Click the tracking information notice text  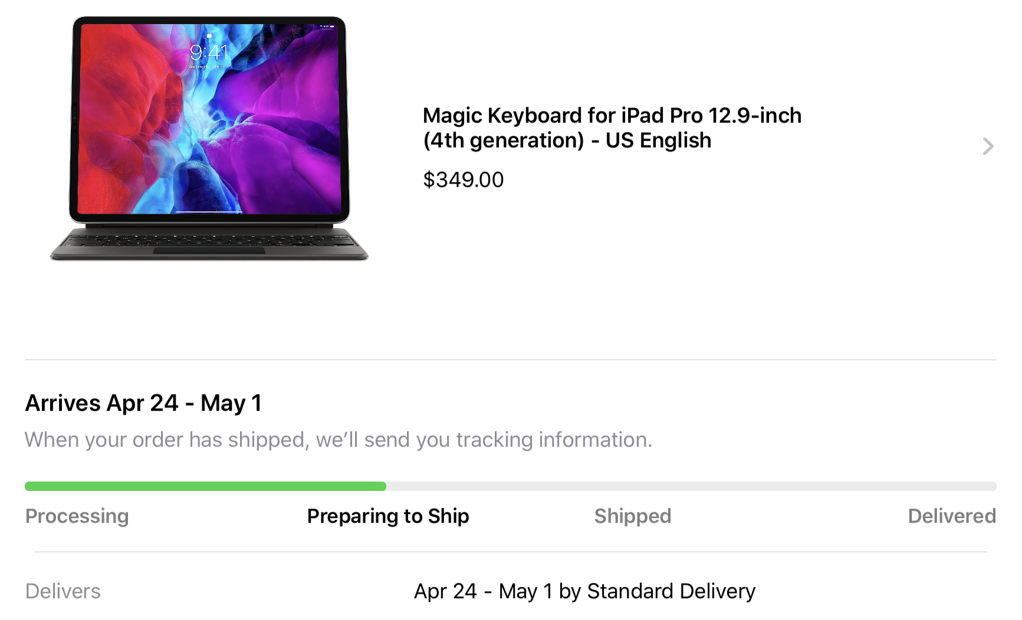coord(339,440)
